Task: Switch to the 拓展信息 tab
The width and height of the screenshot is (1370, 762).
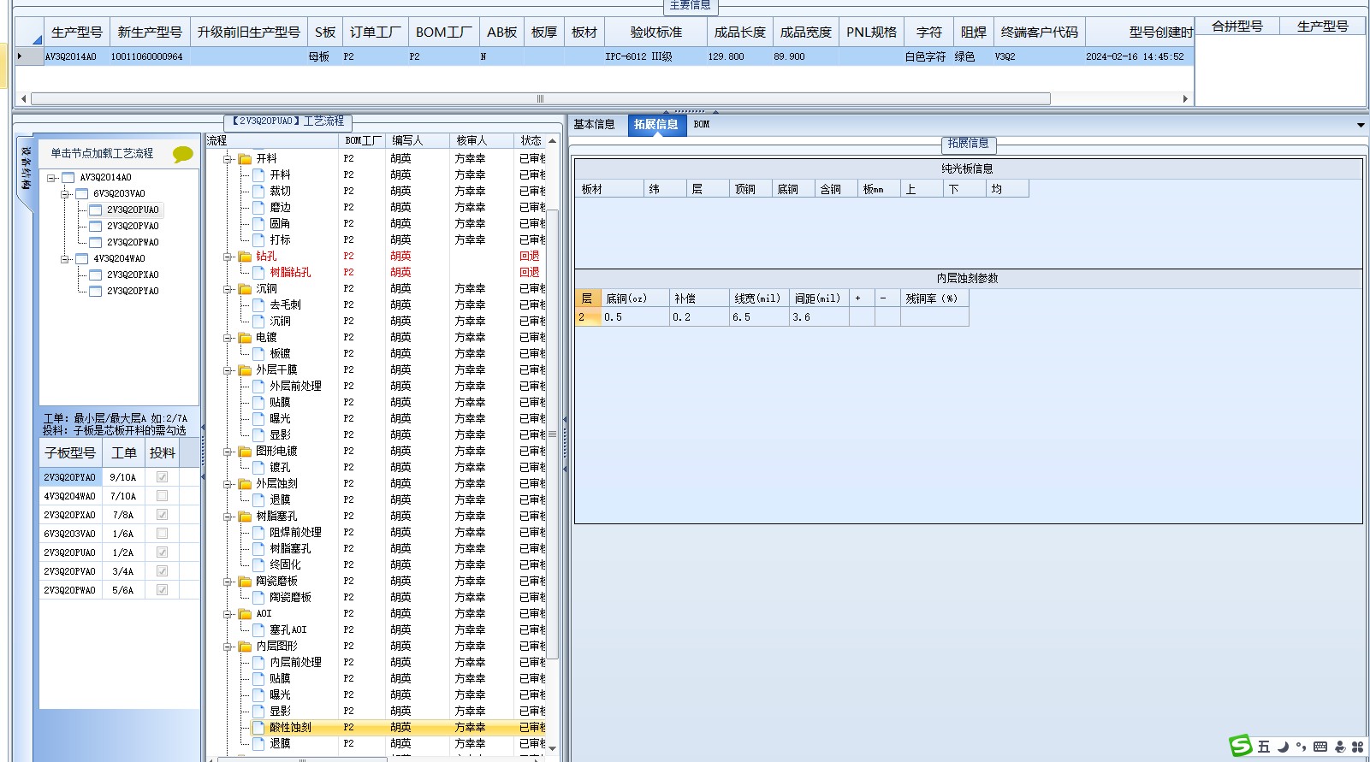Action: point(656,125)
